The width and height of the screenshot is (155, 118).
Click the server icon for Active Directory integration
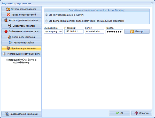4,54
